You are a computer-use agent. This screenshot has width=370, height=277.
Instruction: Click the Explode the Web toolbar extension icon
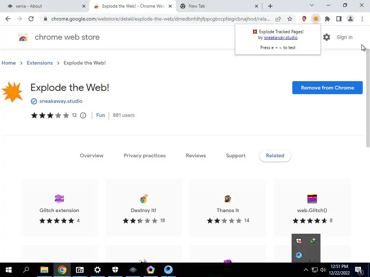pos(316,19)
